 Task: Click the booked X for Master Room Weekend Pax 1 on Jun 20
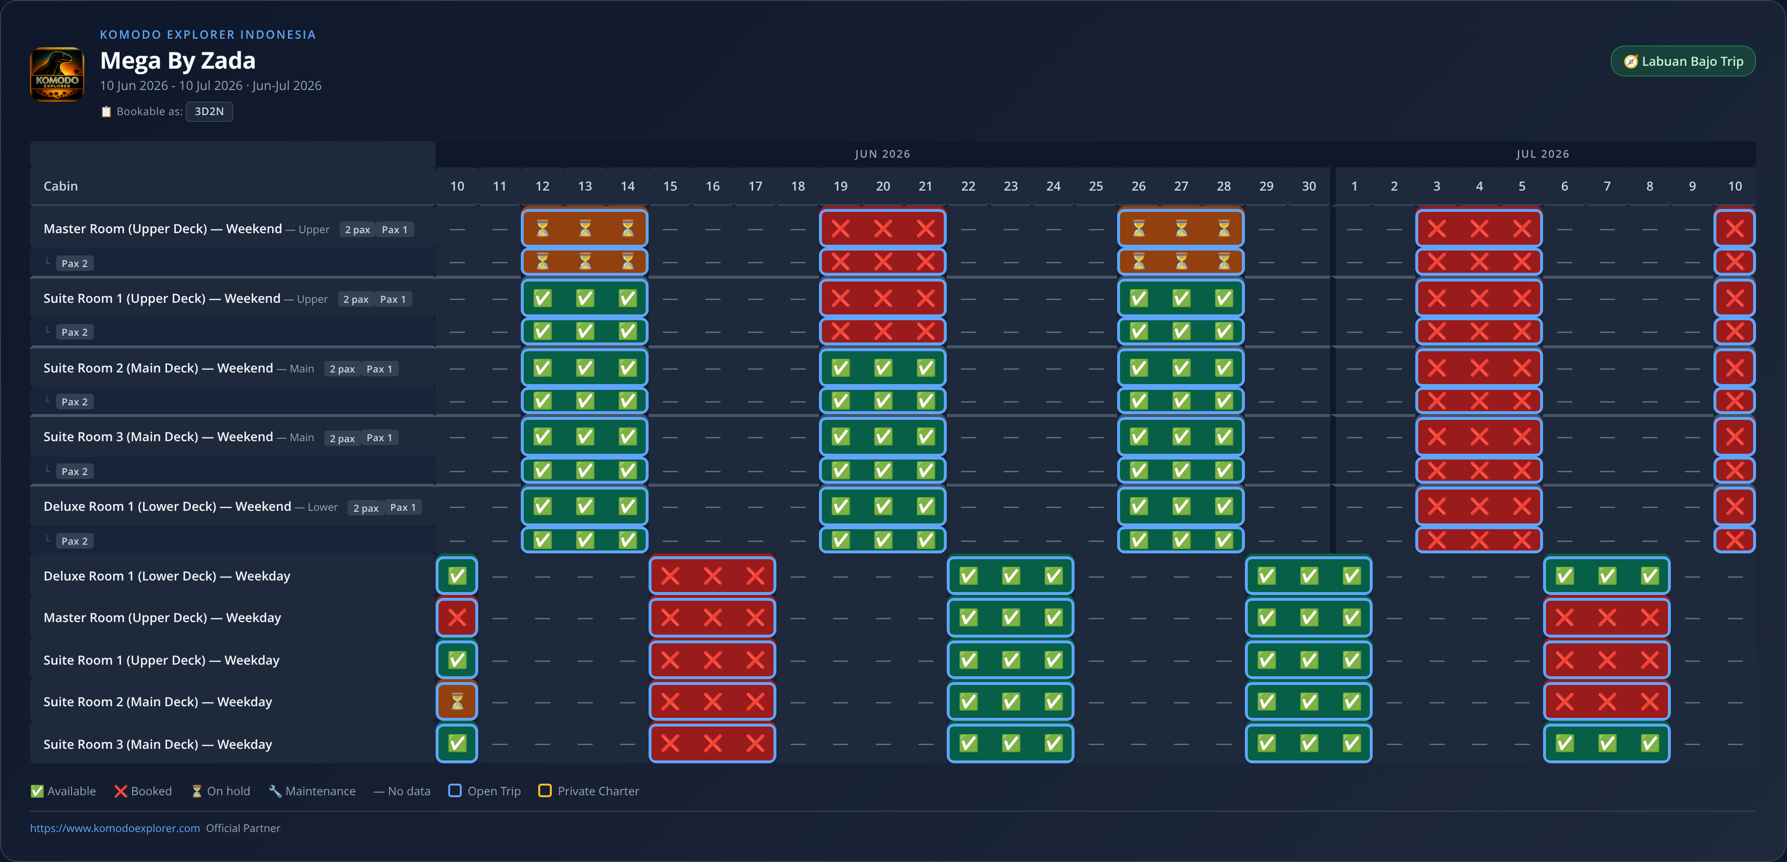click(x=882, y=228)
